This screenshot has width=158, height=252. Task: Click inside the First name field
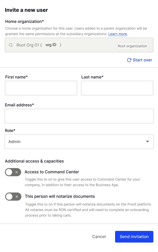[x=41, y=88]
